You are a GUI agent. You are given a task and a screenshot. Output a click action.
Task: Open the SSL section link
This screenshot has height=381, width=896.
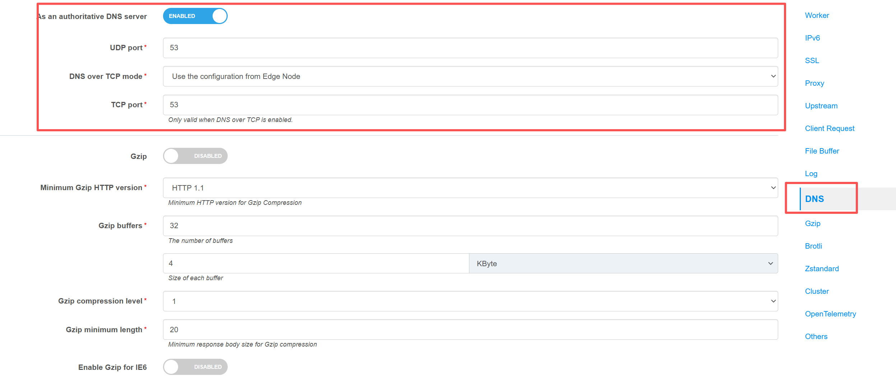(x=812, y=61)
